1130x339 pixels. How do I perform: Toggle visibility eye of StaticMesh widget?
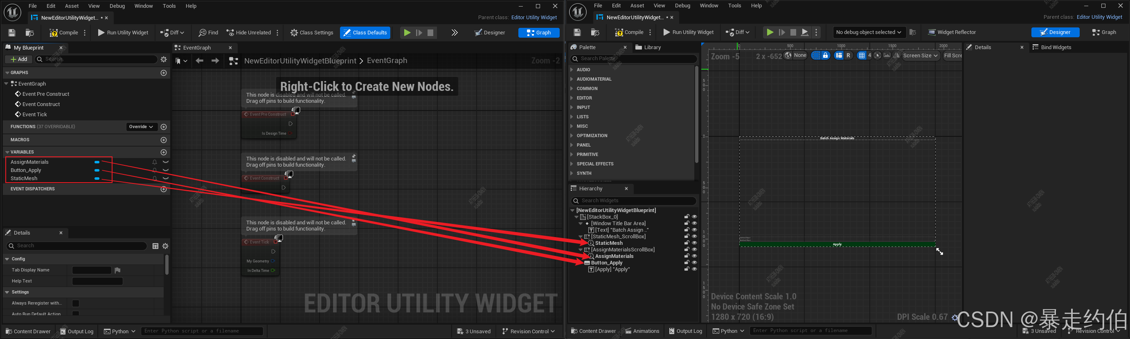694,243
